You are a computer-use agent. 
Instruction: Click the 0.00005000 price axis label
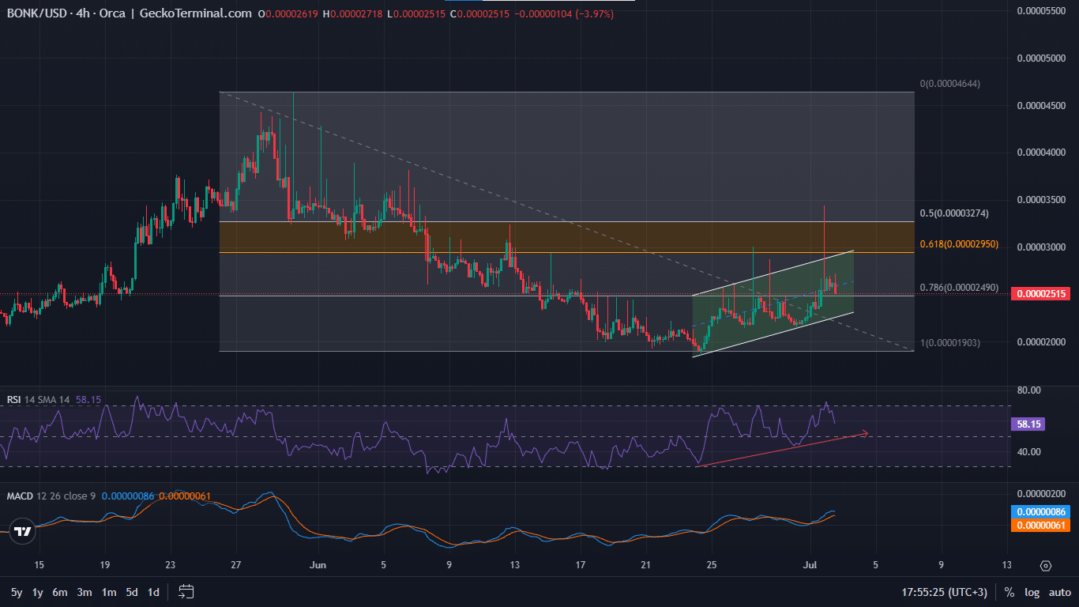click(1041, 58)
